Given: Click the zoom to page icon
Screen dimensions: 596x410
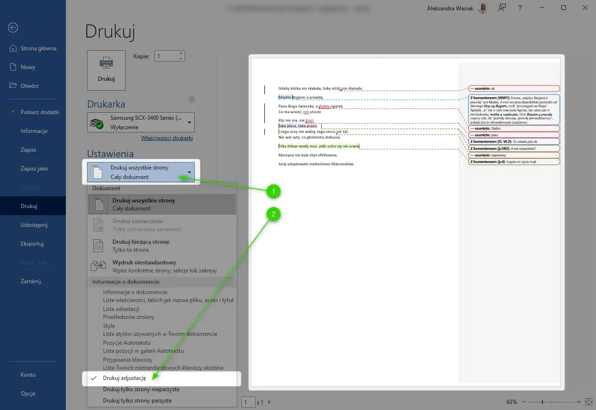Looking at the screenshot, I should coord(588,402).
